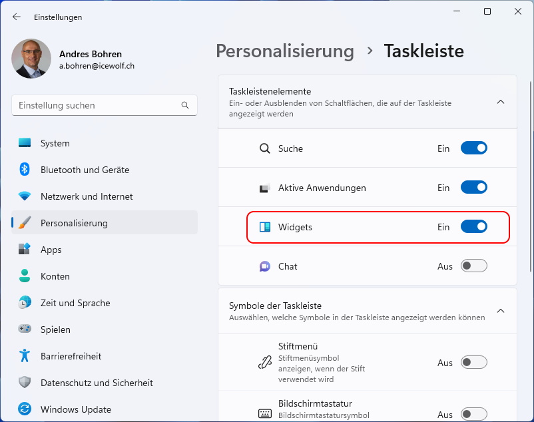Screen dimensions: 534x422
Task: Click the Einstellung suchen search field
Action: 105,105
